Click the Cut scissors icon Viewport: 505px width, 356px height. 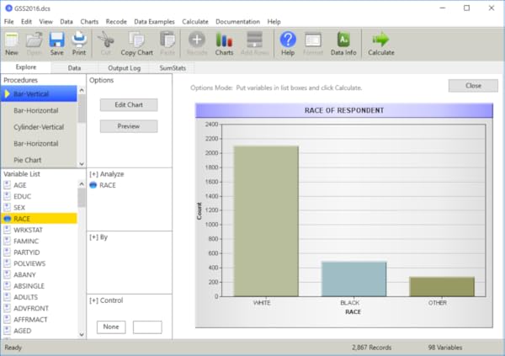pyautogui.click(x=106, y=40)
